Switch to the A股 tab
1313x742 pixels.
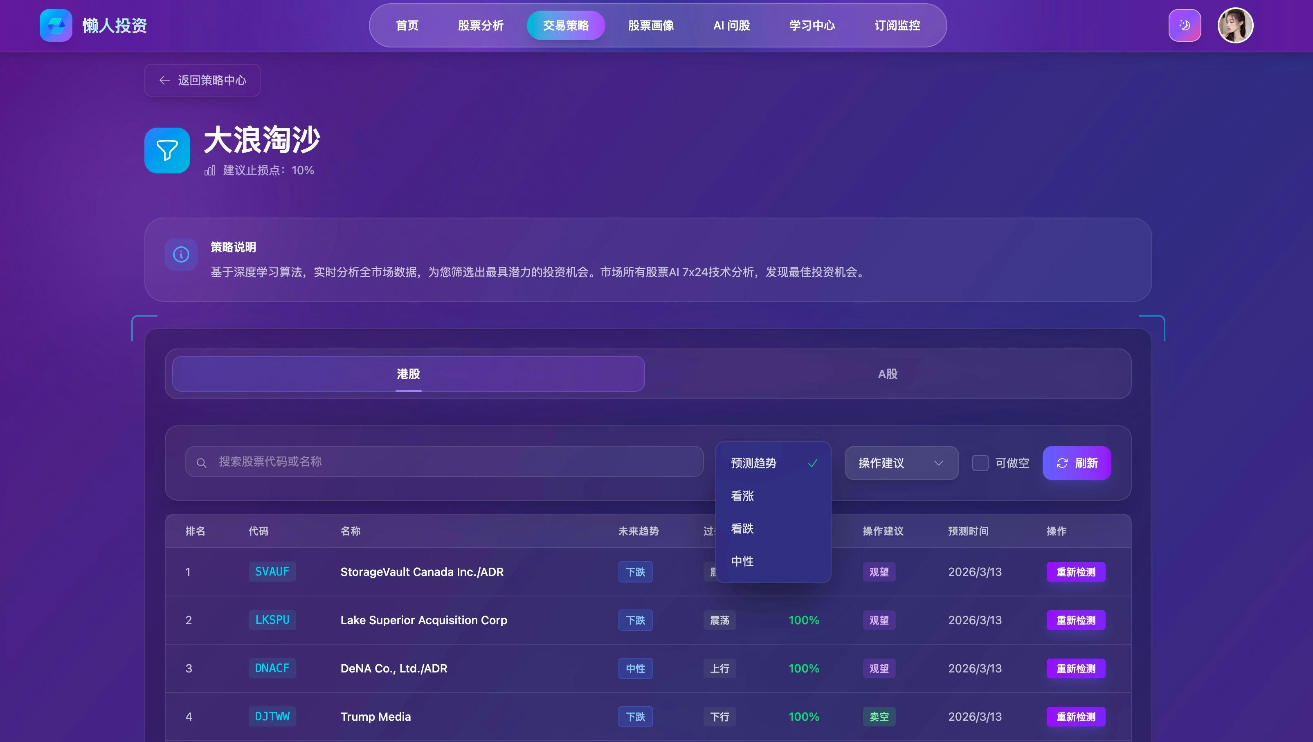[887, 374]
